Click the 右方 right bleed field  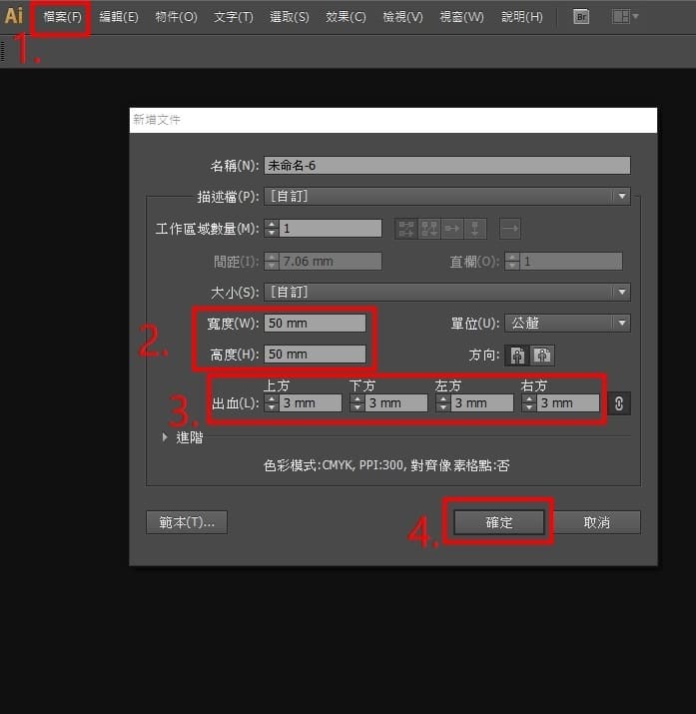(568, 403)
